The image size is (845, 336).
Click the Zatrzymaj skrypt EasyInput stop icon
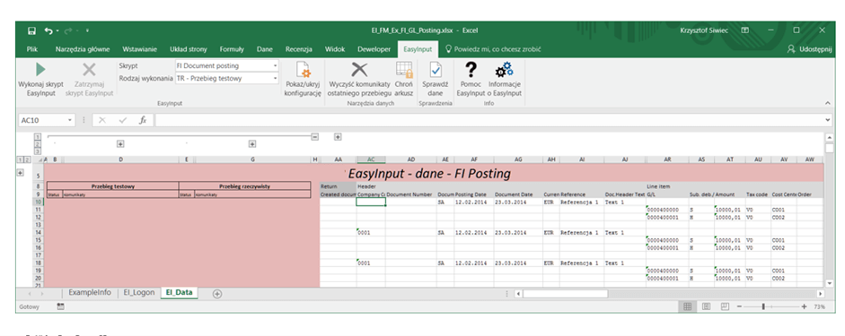(89, 69)
